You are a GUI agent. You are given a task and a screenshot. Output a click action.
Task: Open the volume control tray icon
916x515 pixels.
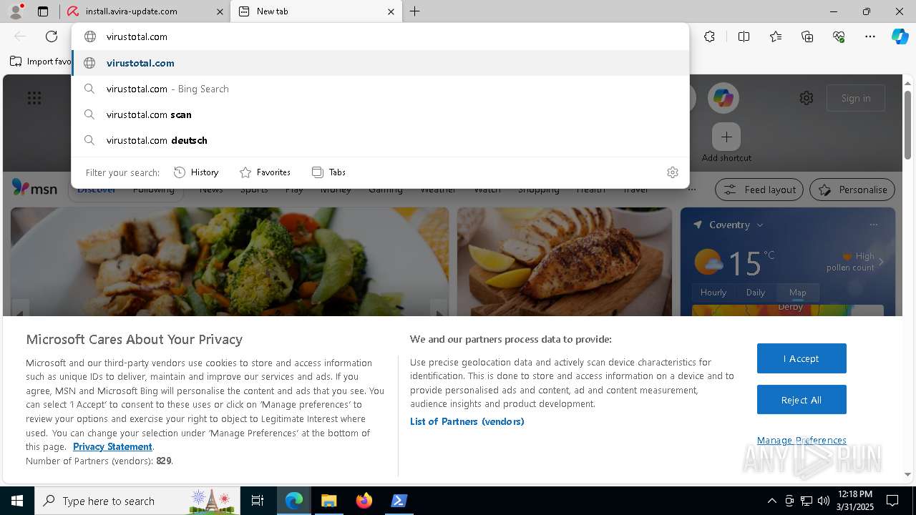(824, 501)
